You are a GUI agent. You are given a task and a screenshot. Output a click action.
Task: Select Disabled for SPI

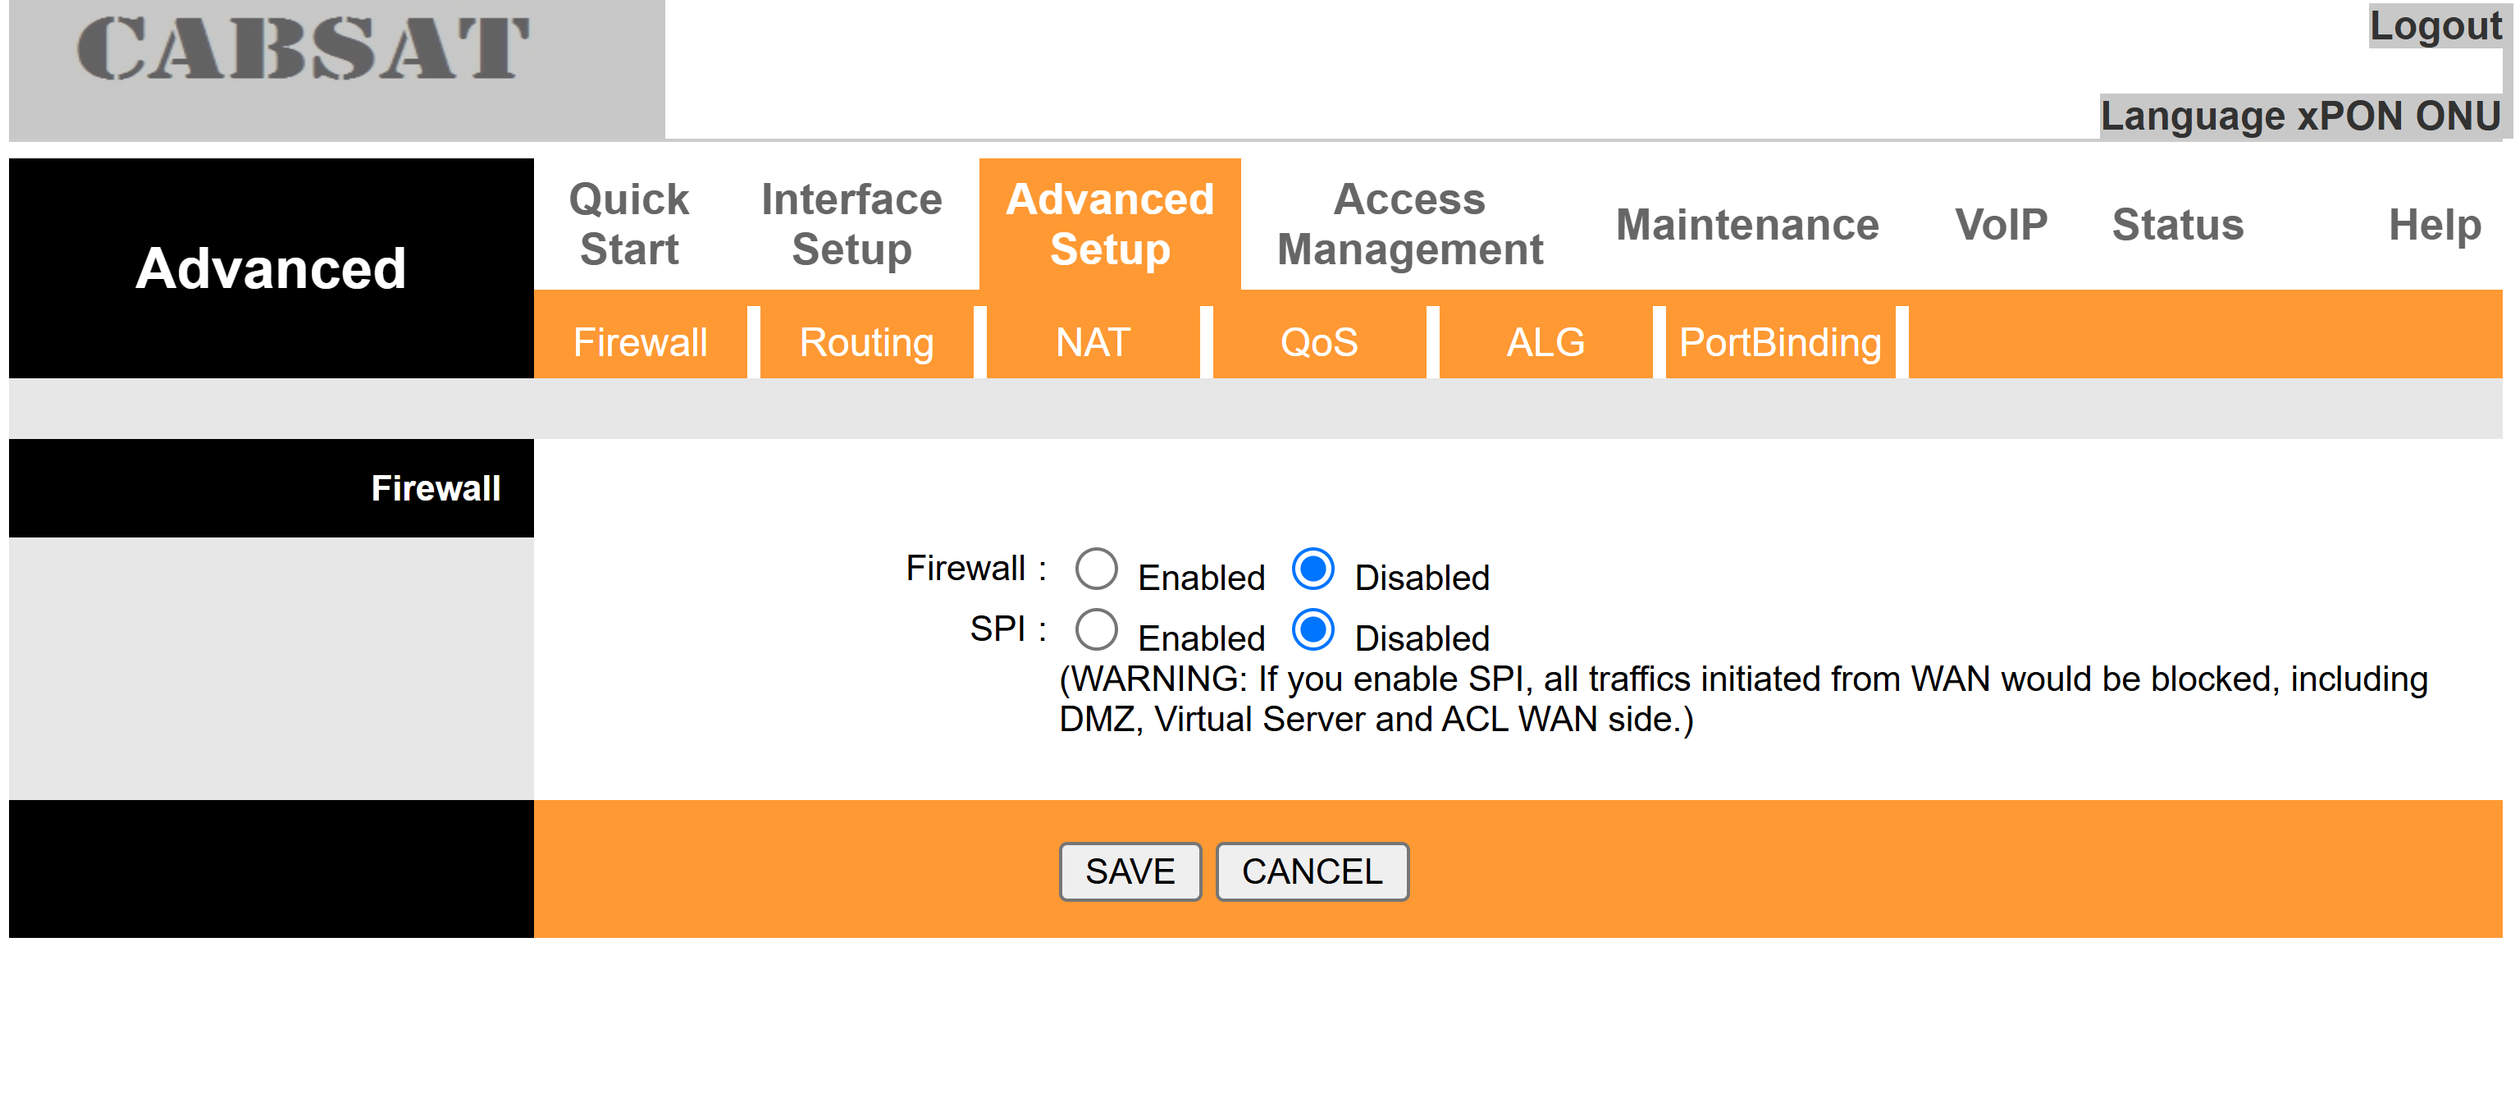click(x=1312, y=629)
